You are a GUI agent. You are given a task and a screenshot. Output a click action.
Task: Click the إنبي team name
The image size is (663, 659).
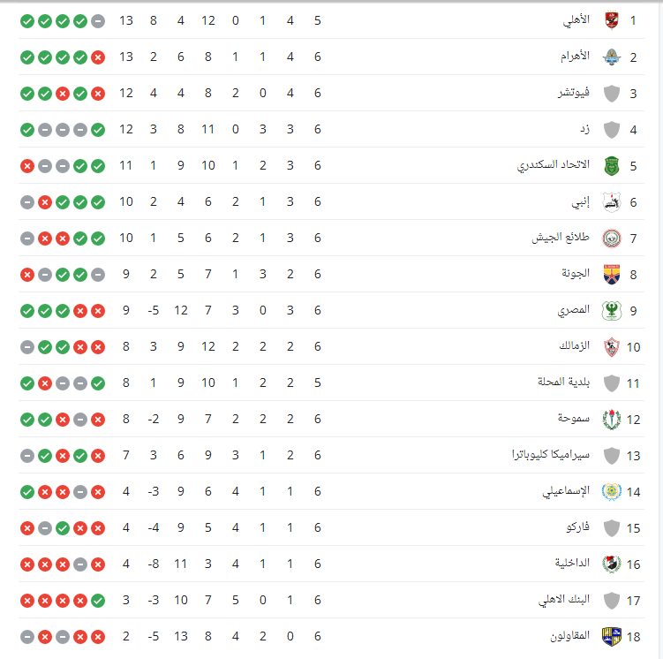582,201
